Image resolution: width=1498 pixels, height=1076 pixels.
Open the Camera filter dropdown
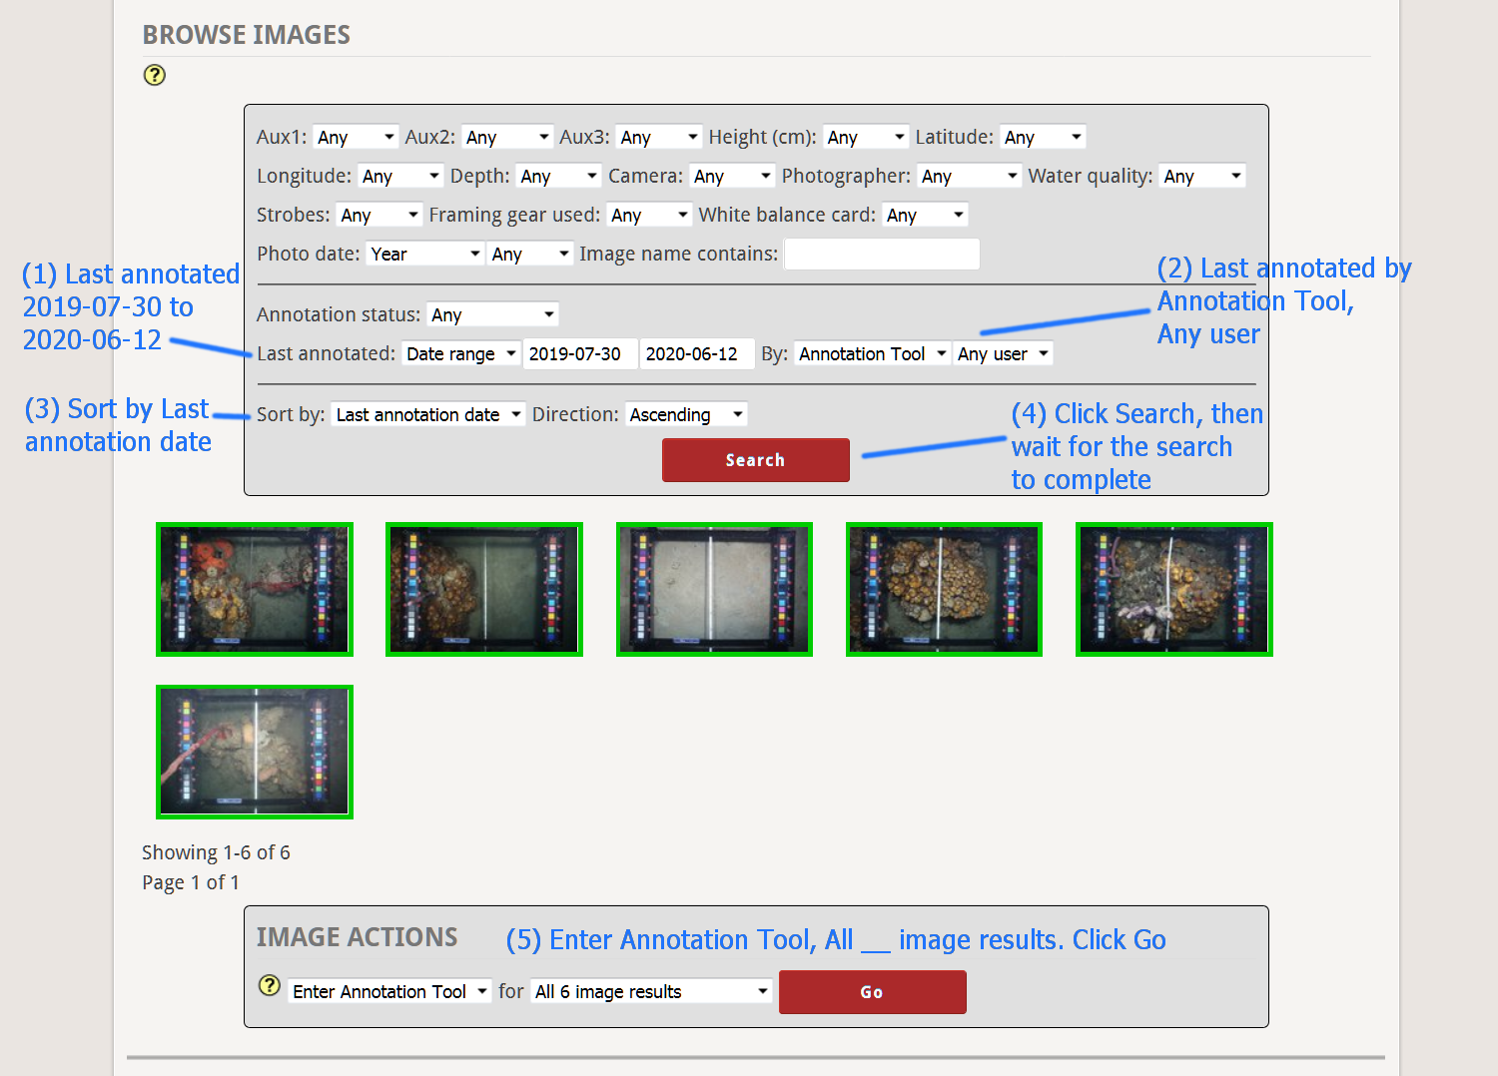point(731,175)
